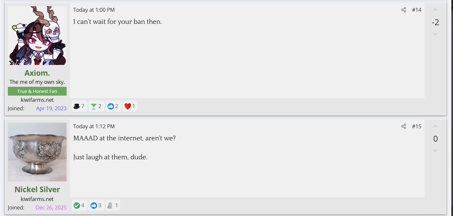This screenshot has height=216, width=453.
Task: Share post #14 via share icon
Action: [x=404, y=10]
